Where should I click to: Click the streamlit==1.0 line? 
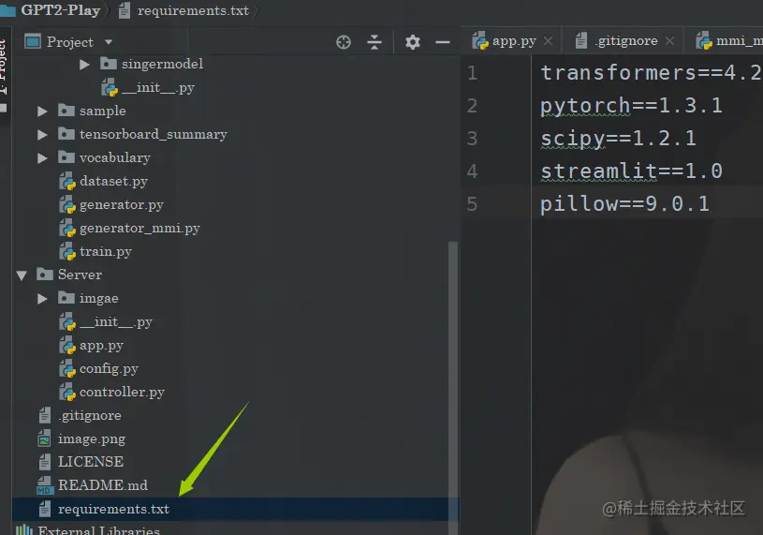631,171
